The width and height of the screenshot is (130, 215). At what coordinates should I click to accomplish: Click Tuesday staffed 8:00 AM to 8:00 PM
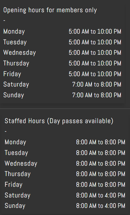[x=101, y=153]
